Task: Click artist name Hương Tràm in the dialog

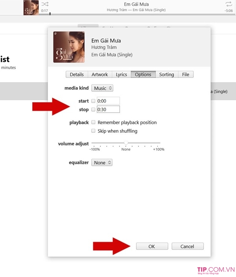Action: pyautogui.click(x=104, y=47)
